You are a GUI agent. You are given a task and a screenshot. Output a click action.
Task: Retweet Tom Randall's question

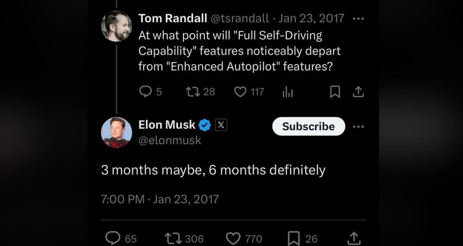tap(193, 92)
